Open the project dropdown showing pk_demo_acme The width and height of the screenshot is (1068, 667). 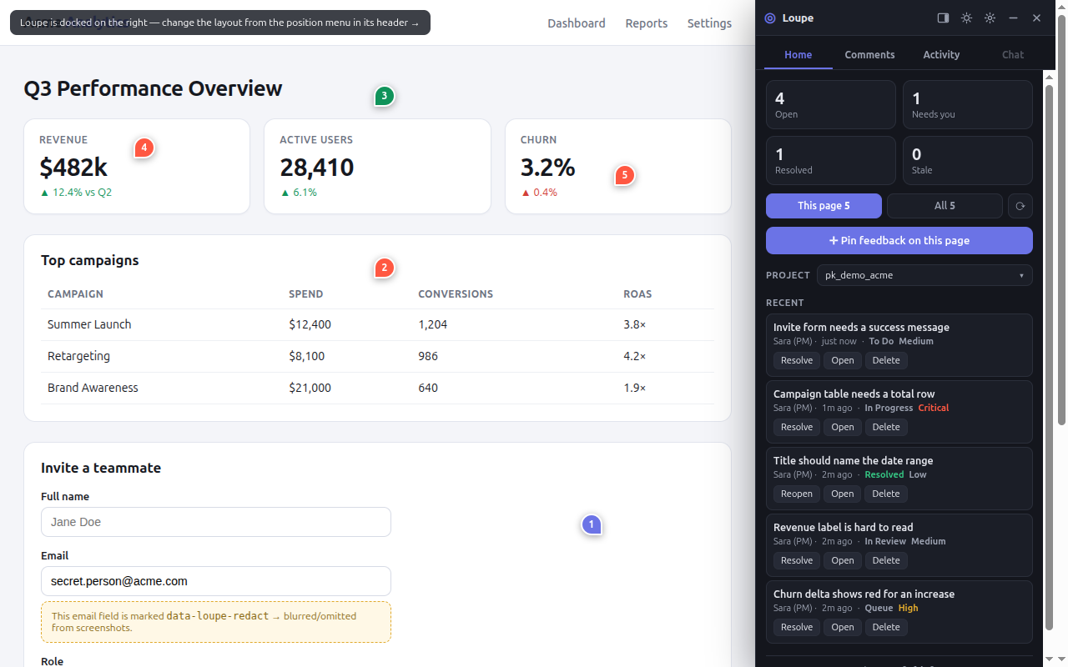[x=924, y=275]
